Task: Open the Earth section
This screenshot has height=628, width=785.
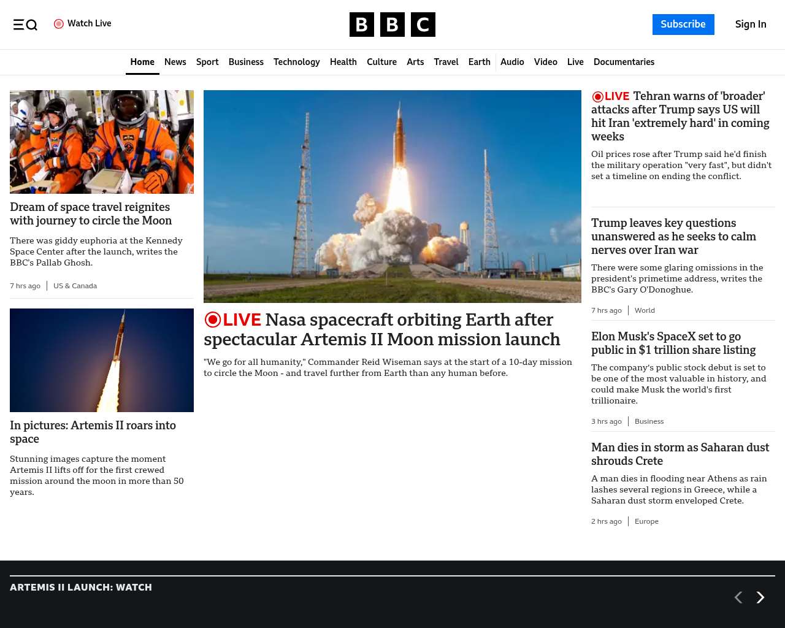Action: 479,62
